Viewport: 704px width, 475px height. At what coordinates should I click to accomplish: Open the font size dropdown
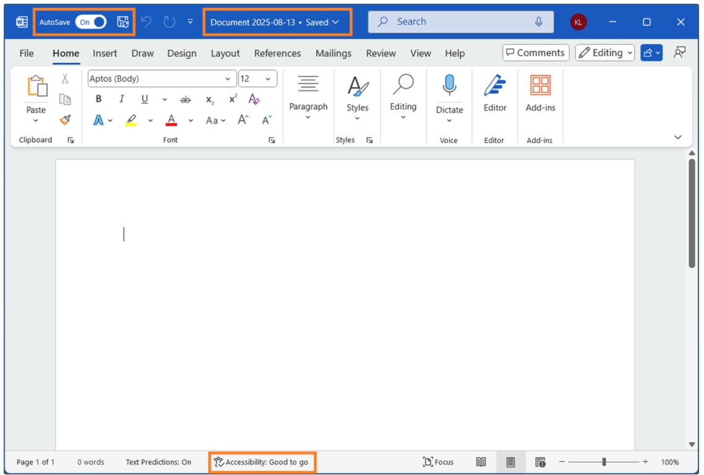268,79
